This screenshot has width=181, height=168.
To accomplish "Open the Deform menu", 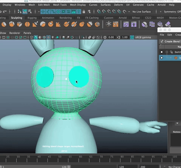I will pos(118,5).
